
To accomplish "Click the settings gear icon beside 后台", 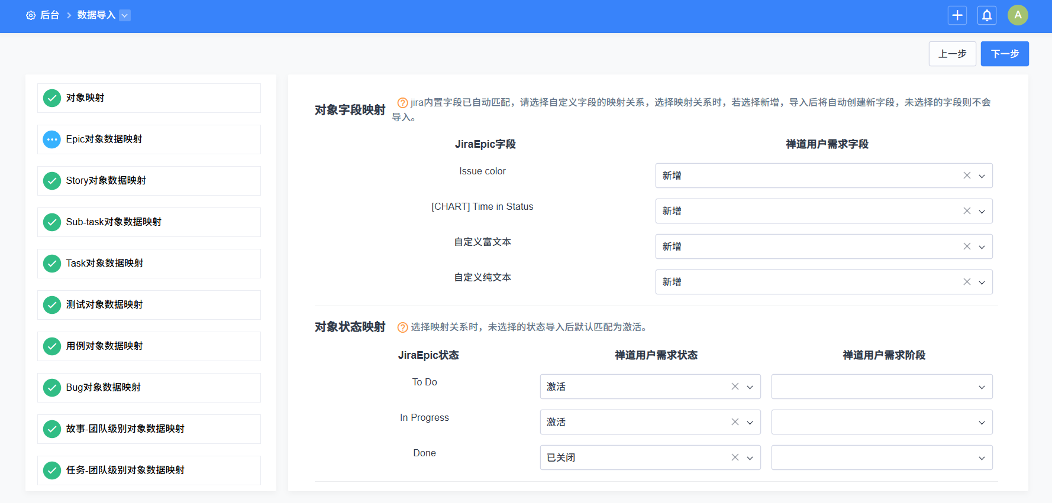I will 31,15.
